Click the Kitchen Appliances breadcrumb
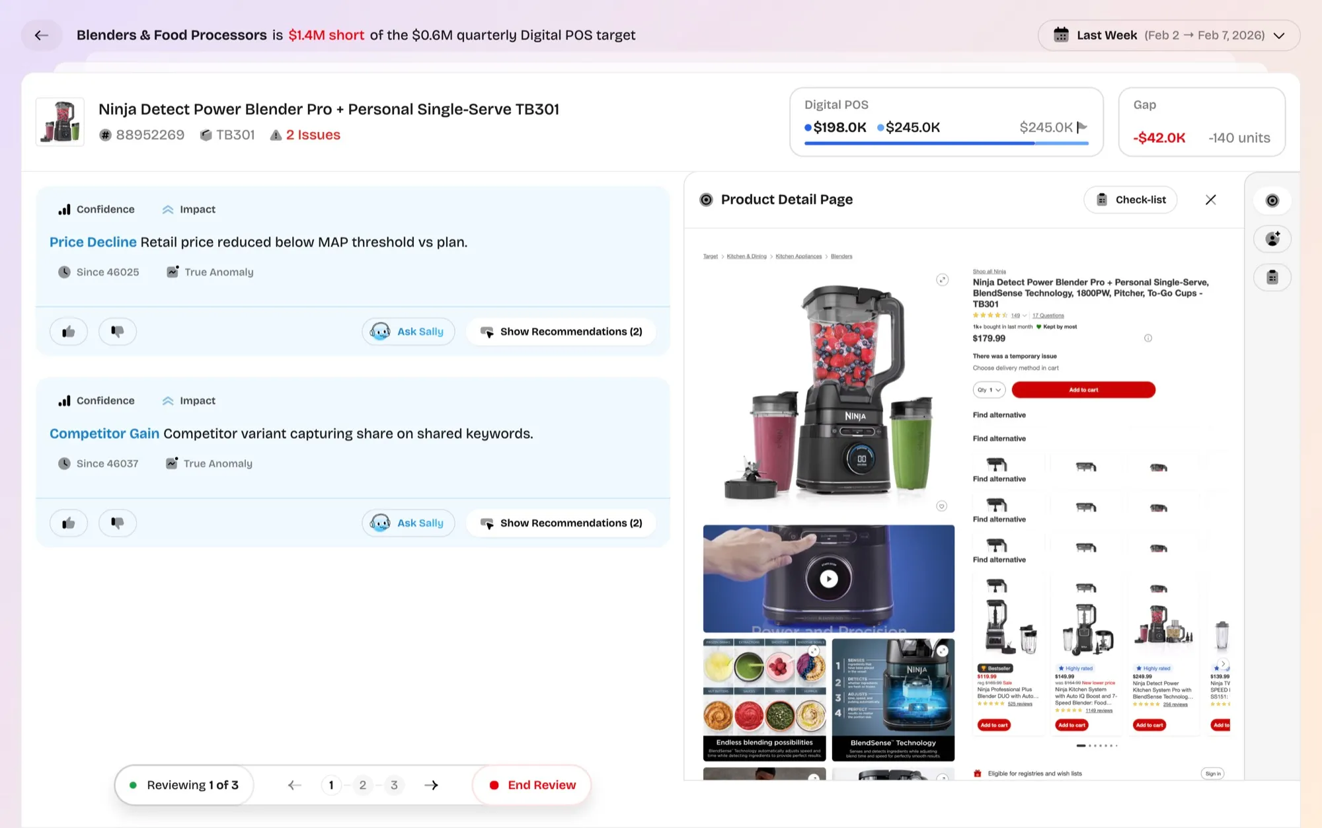The width and height of the screenshot is (1322, 828). [x=798, y=256]
